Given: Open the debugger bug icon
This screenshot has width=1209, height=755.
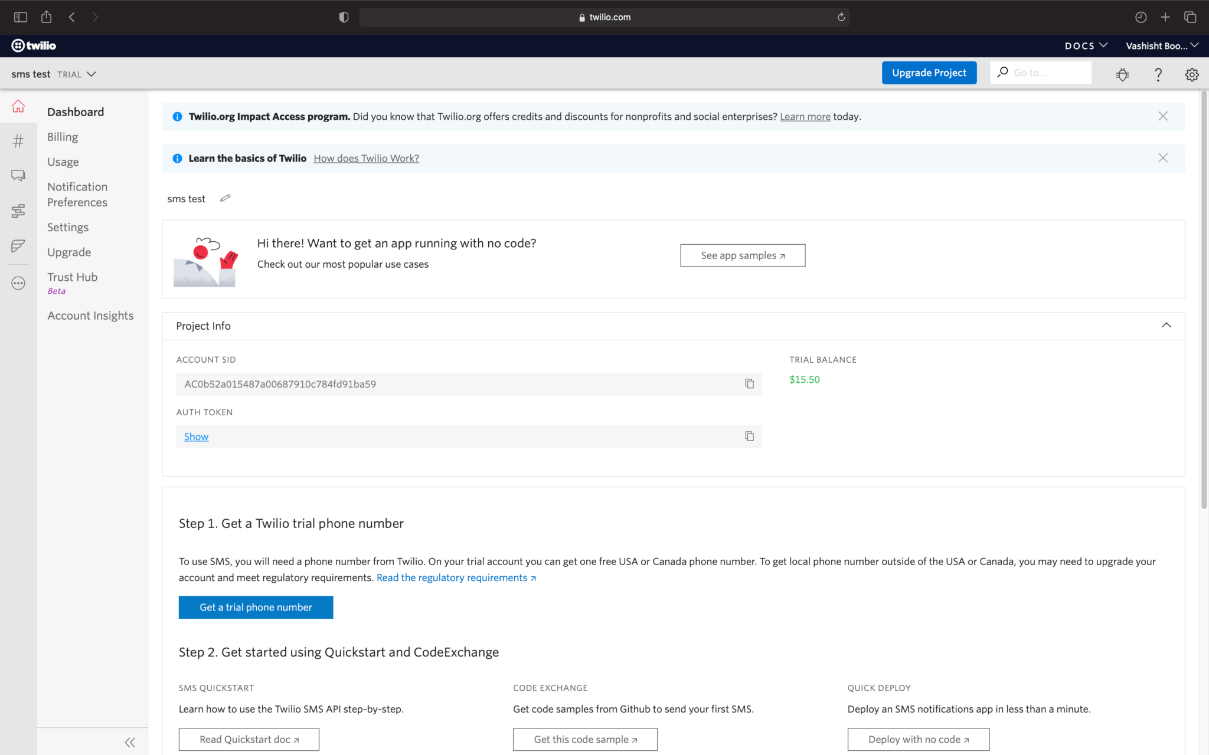Looking at the screenshot, I should (x=1122, y=74).
